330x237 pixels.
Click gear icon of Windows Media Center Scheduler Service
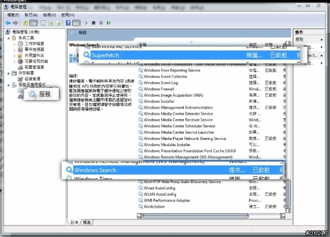click(140, 126)
